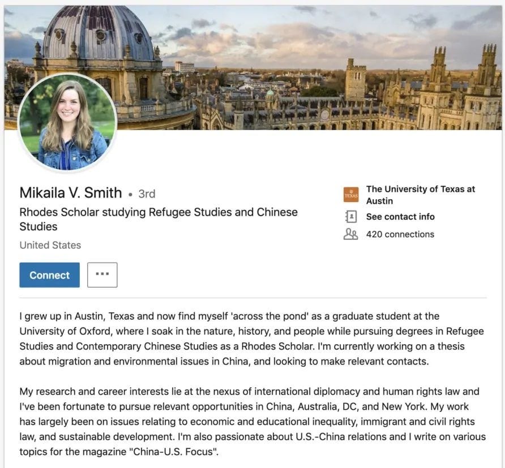The image size is (505, 468).
Task: View the 420 connections list
Action: coord(400,234)
